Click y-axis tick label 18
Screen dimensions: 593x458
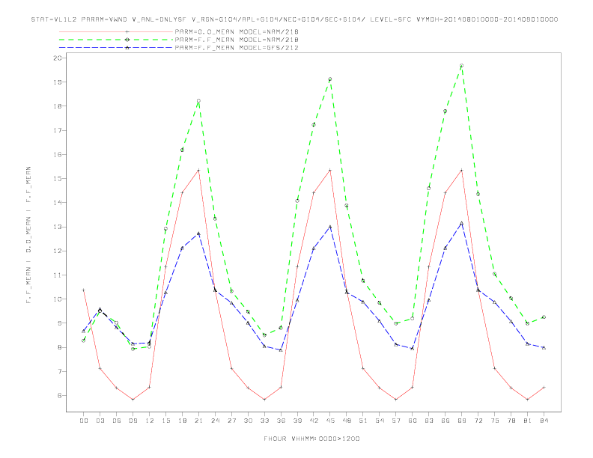(58, 106)
